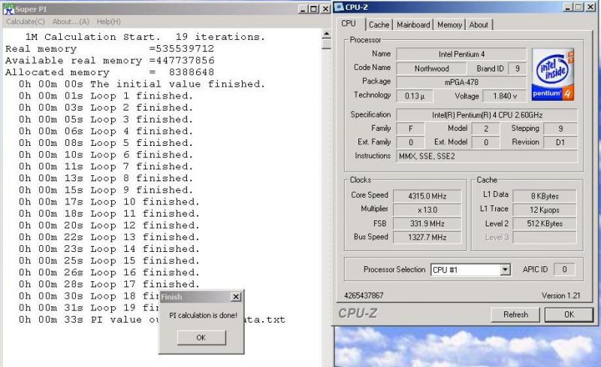Click the Multiplier value 'x 13.0'
The image size is (601, 367).
tap(427, 210)
